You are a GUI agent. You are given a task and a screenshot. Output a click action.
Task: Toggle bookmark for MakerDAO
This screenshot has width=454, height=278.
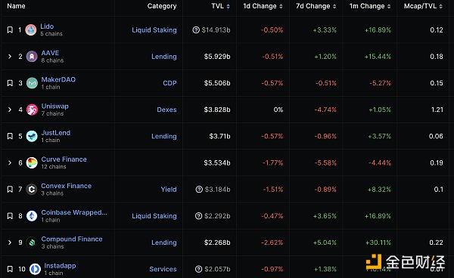point(10,83)
